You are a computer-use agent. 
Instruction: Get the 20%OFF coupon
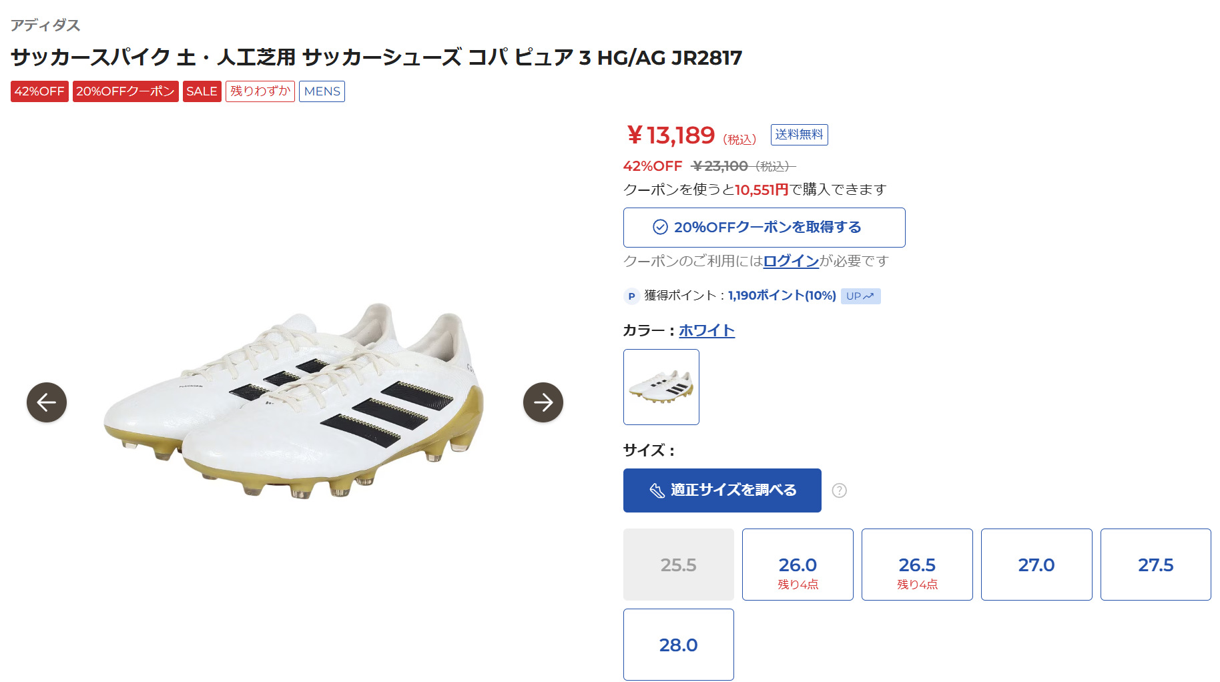click(764, 228)
